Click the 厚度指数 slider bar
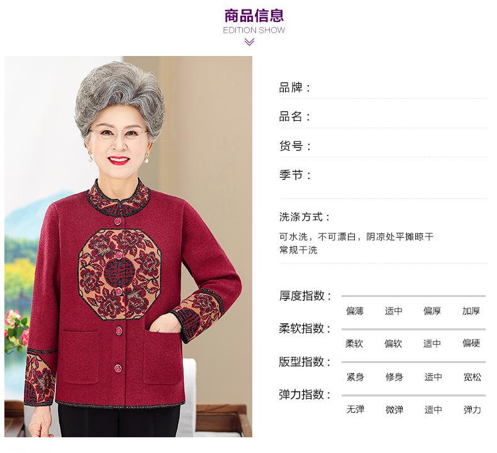The width and height of the screenshot is (497, 453). click(413, 296)
